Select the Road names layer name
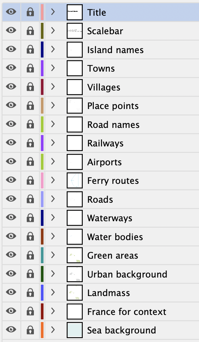 [113, 125]
